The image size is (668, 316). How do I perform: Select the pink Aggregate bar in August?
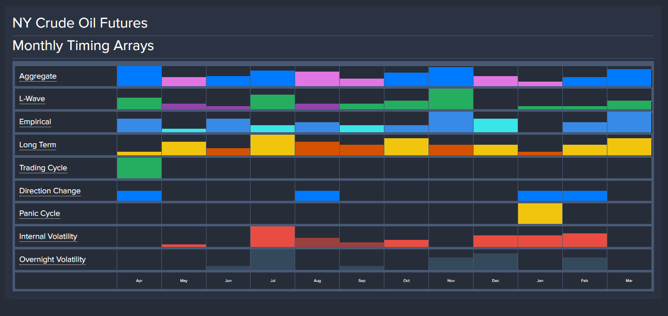pos(317,79)
